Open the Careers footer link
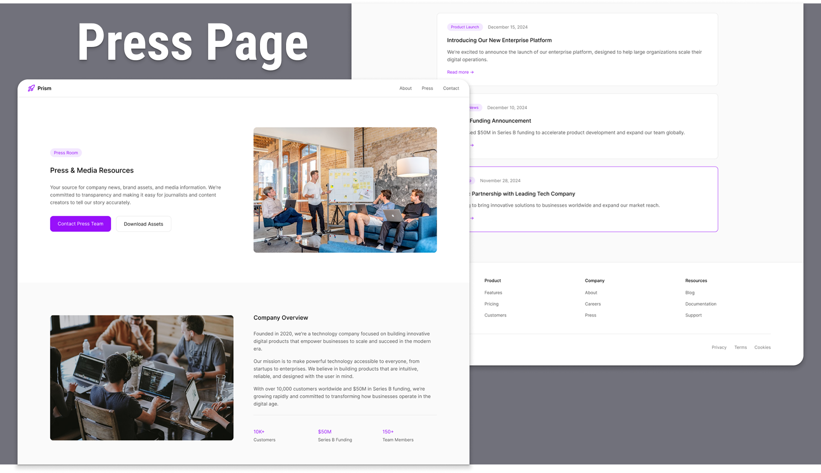The width and height of the screenshot is (821, 473). [x=593, y=304]
